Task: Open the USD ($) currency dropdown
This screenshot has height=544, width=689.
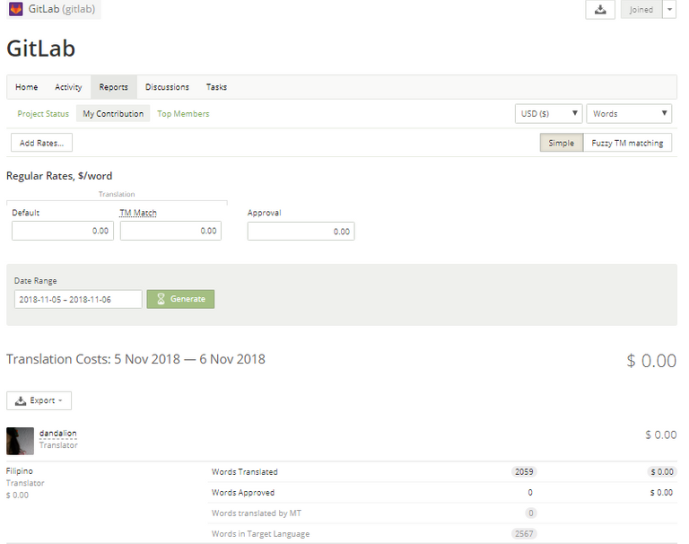Action: [x=549, y=114]
